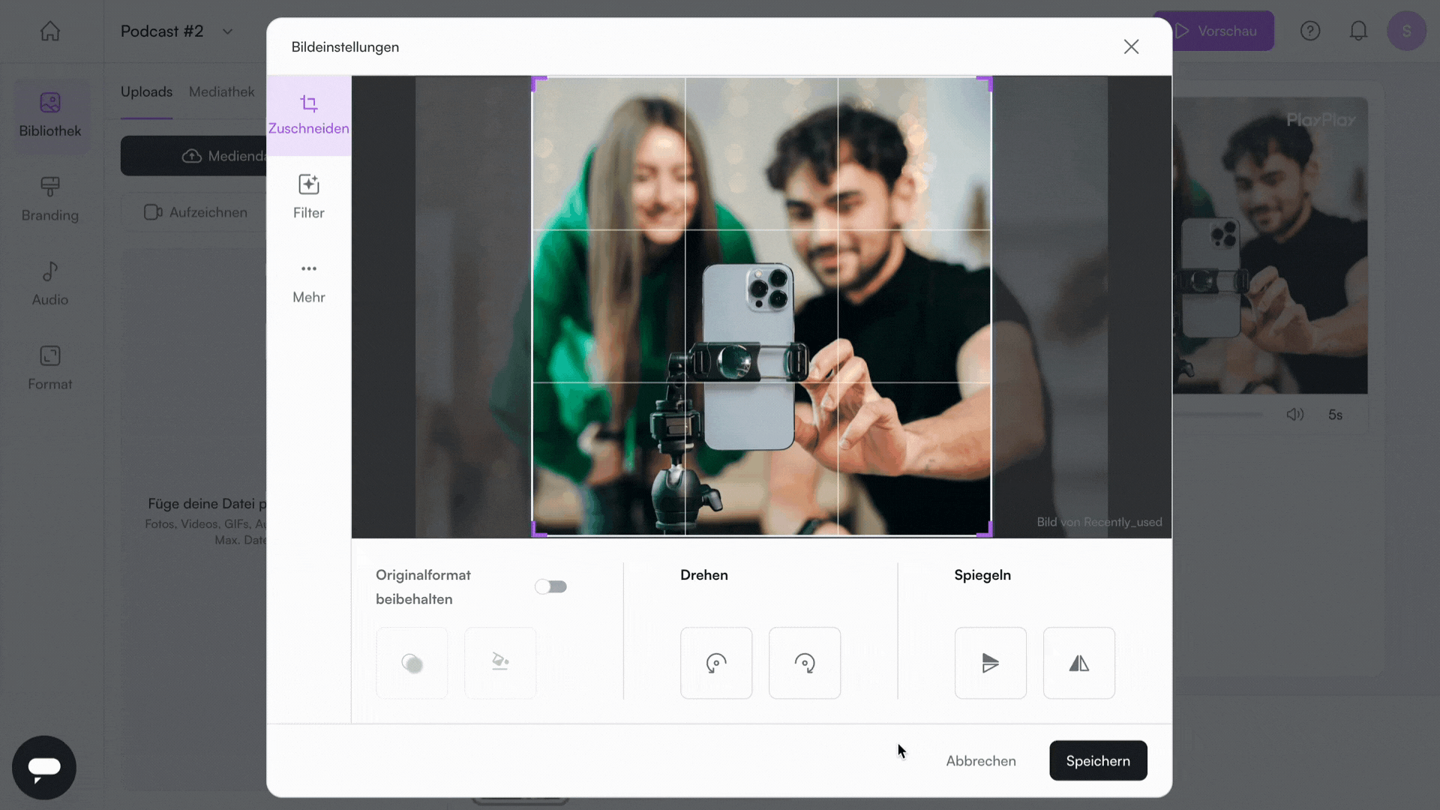Image resolution: width=1440 pixels, height=810 pixels.
Task: Click the upload media button
Action: tap(193, 156)
